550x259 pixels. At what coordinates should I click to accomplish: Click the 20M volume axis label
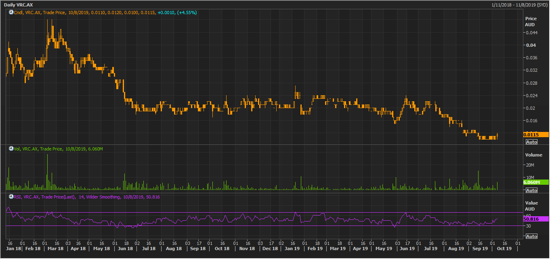[x=530, y=165]
